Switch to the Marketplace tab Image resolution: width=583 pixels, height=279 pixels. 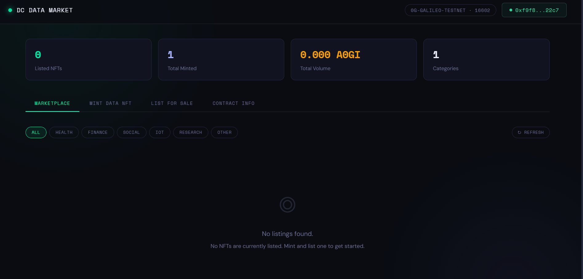tap(52, 103)
